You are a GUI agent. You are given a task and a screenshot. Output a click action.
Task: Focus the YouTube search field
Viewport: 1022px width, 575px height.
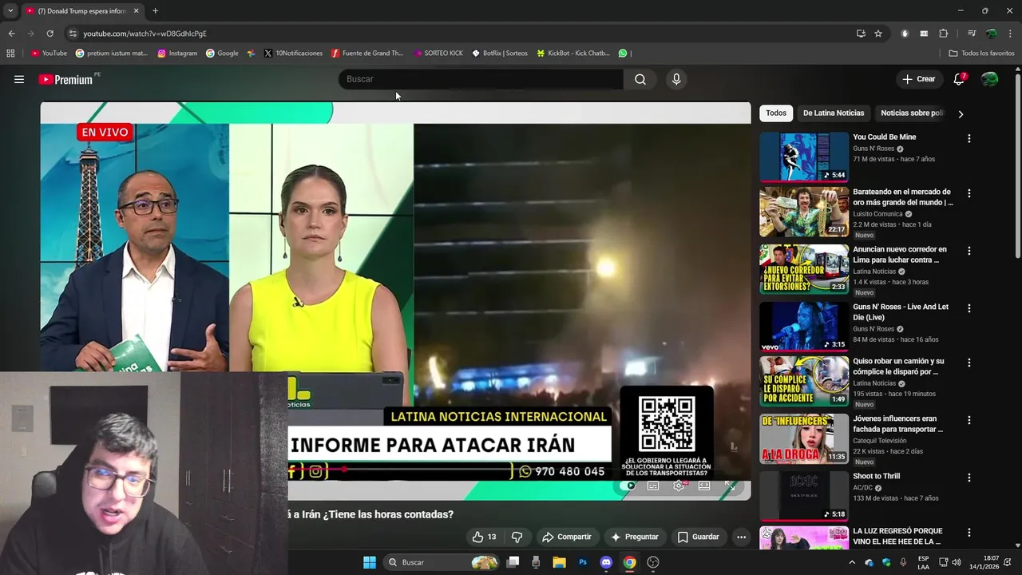click(481, 79)
